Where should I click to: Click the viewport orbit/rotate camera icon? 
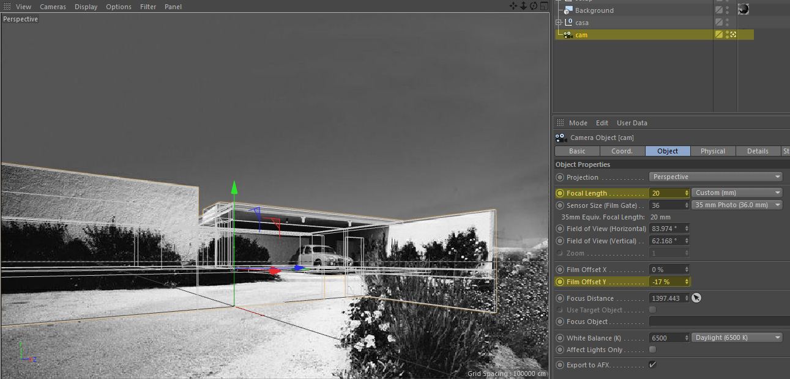click(x=533, y=6)
